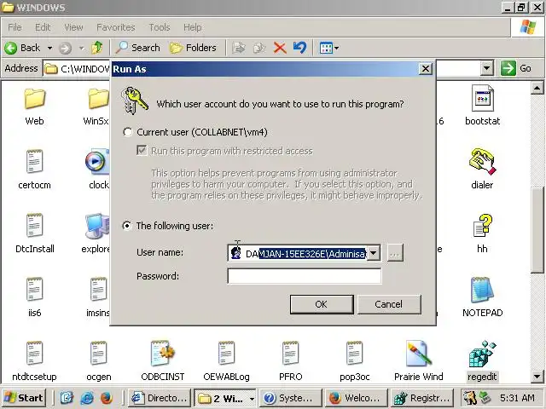
Task: Open the Help menu
Action: (192, 27)
